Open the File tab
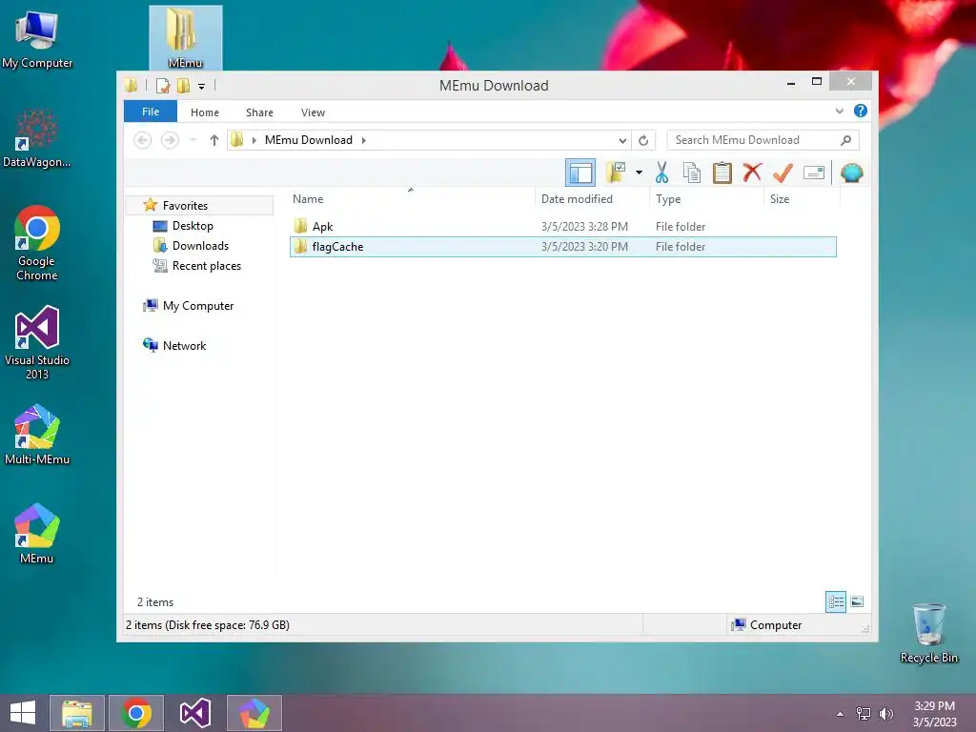 [151, 112]
